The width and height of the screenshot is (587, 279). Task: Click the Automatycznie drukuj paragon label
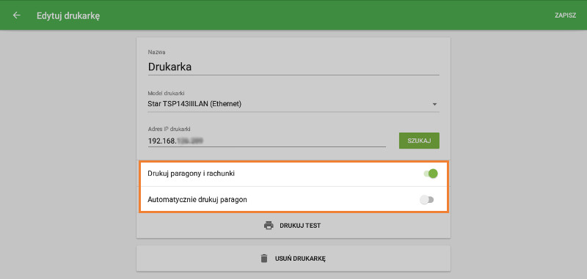pyautogui.click(x=197, y=200)
